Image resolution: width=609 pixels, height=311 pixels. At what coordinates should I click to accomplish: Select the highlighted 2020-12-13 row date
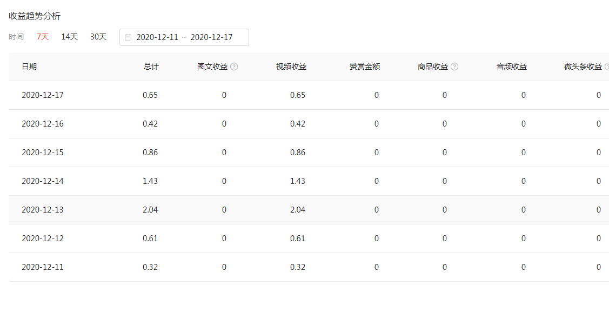[43, 210]
